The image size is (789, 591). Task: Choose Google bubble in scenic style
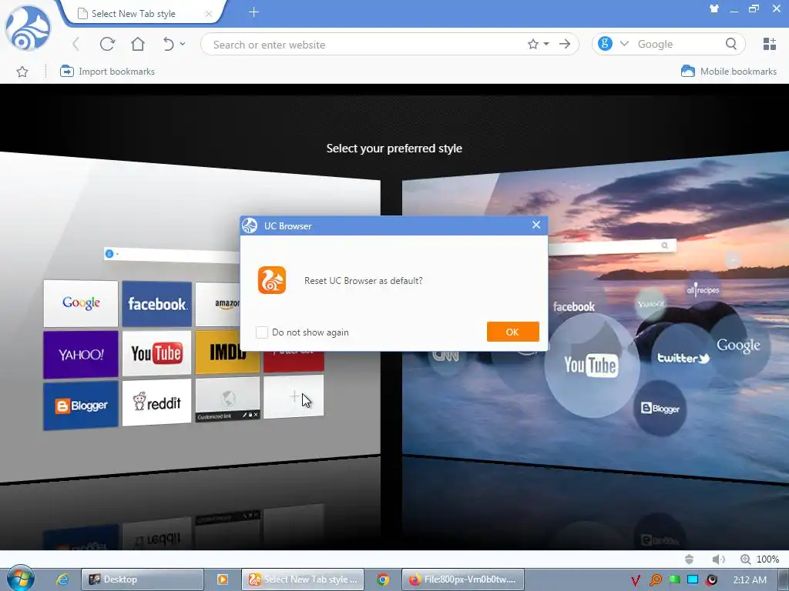(x=738, y=346)
